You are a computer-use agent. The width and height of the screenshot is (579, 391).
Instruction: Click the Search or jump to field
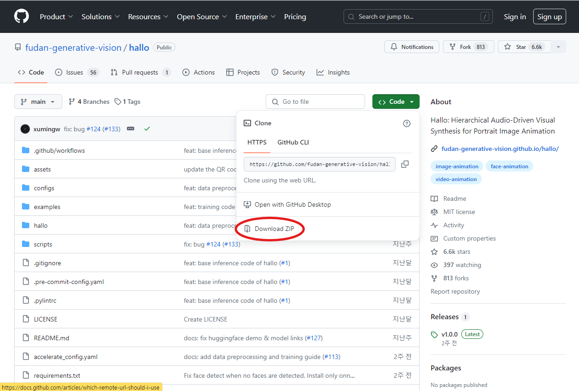[418, 16]
